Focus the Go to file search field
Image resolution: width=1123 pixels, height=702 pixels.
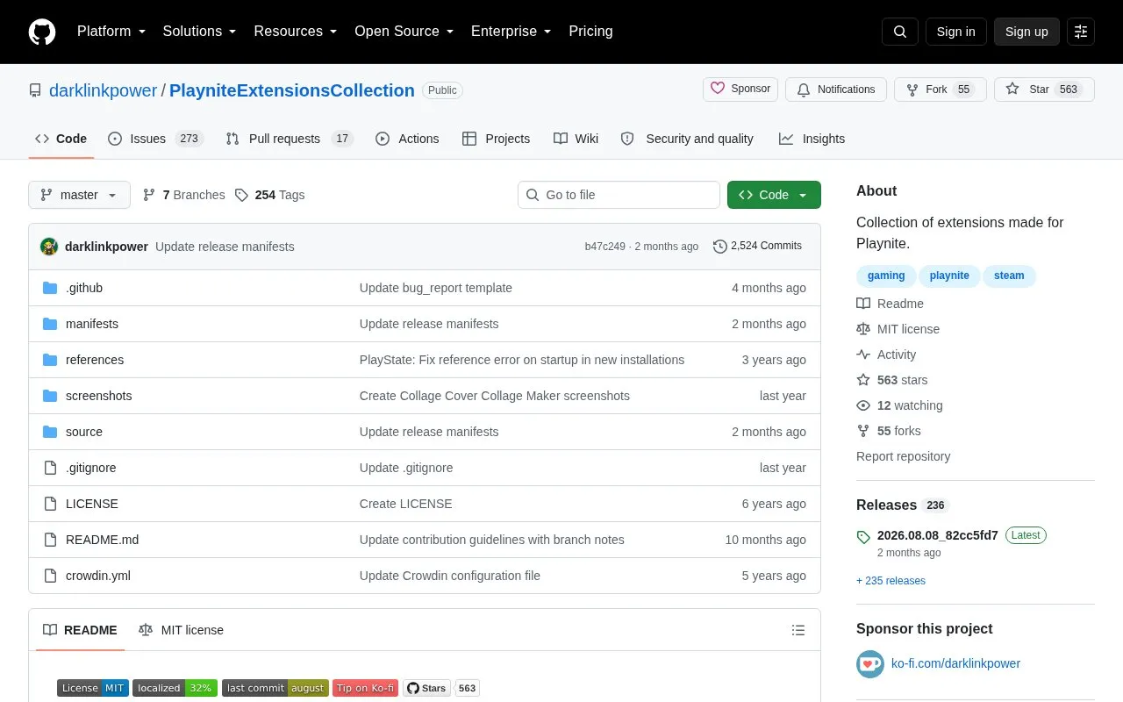tap(619, 195)
